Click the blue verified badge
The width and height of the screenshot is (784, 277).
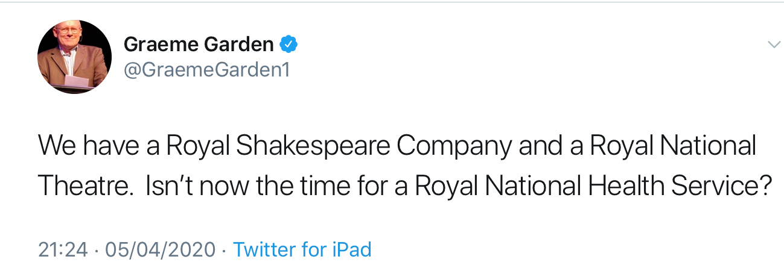click(288, 44)
